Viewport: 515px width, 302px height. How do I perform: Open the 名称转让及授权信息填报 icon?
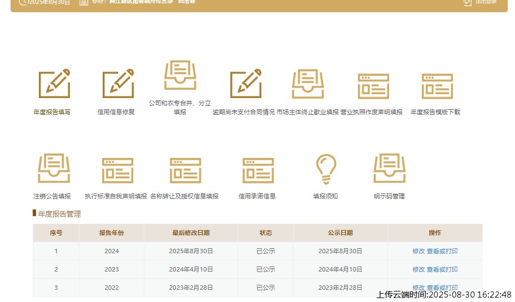[x=185, y=171]
